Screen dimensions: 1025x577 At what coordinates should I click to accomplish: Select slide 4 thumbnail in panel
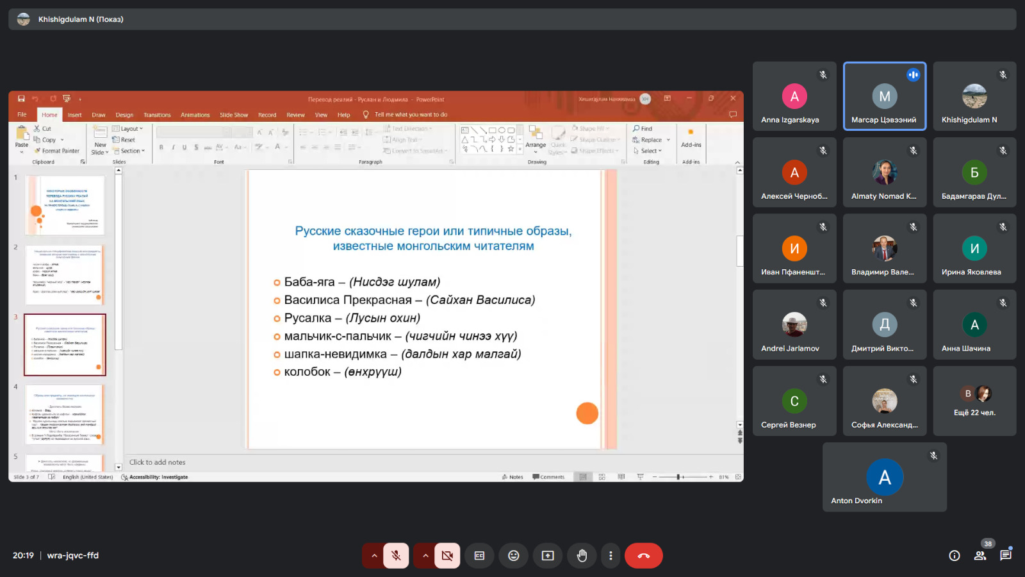coord(65,415)
